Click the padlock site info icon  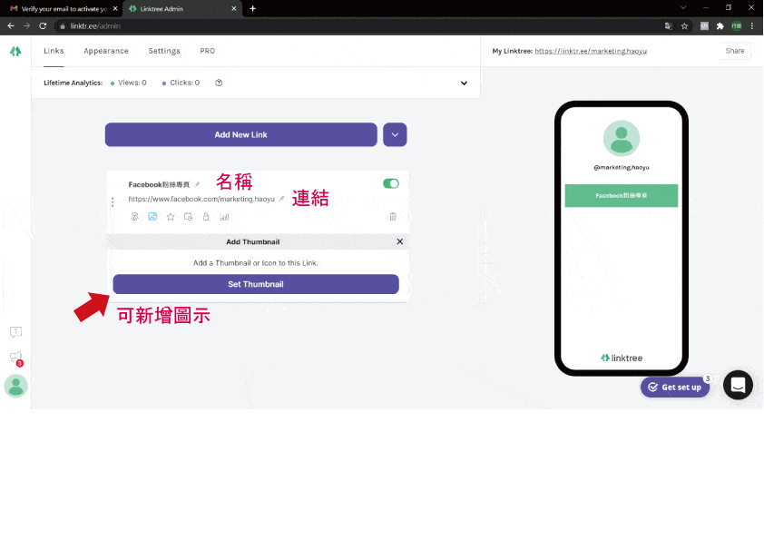(63, 25)
